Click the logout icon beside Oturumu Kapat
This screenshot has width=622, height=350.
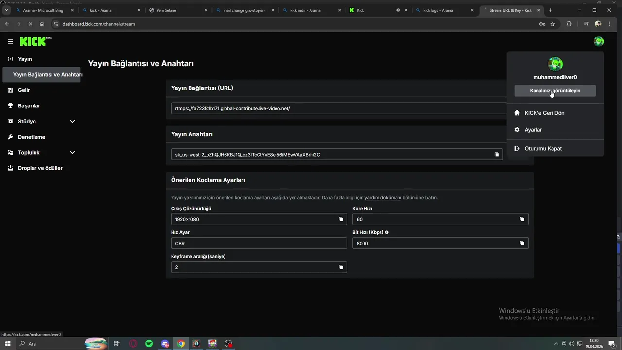pos(517,148)
